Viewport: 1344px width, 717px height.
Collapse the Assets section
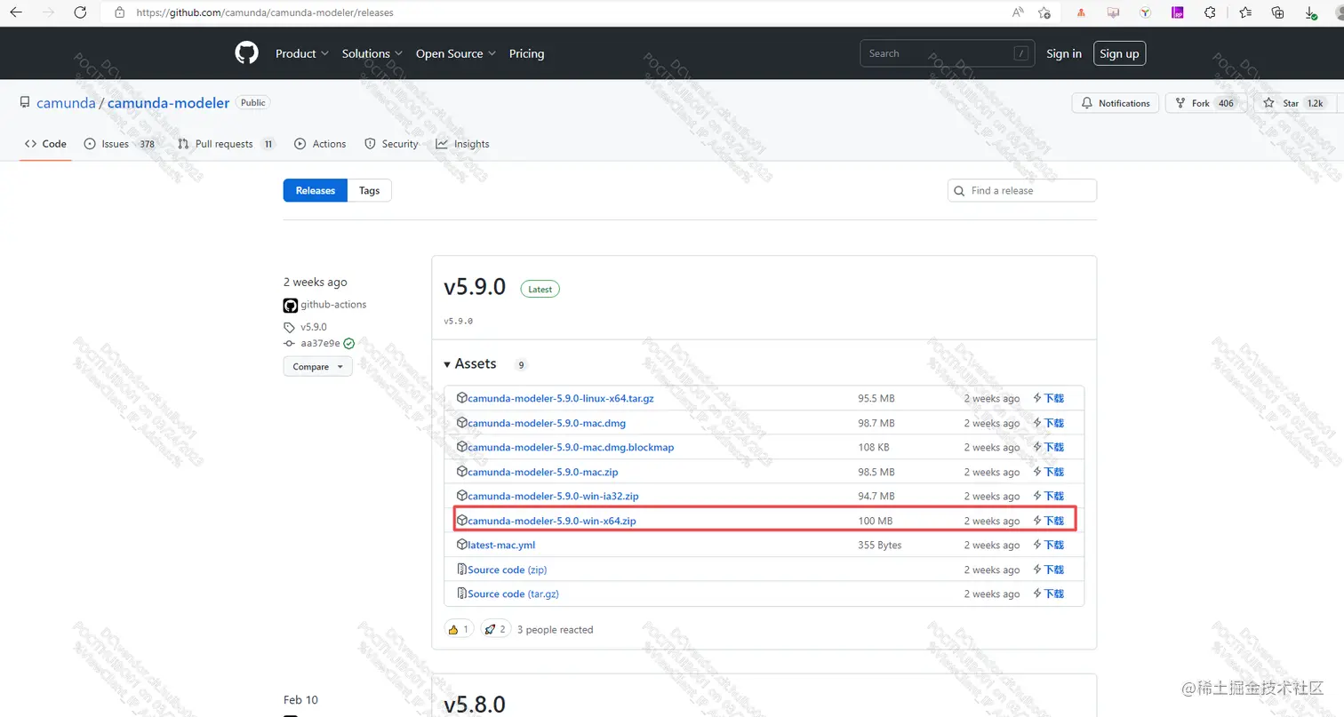470,364
